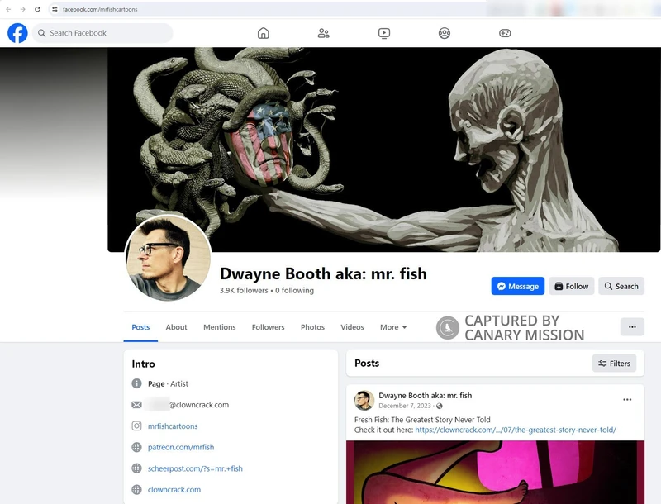Open the Watch video icon
The width and height of the screenshot is (661, 504).
coord(383,33)
